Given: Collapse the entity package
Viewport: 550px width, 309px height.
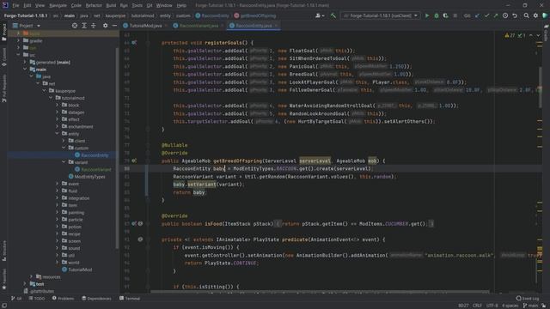Looking at the screenshot, I should (x=58, y=134).
